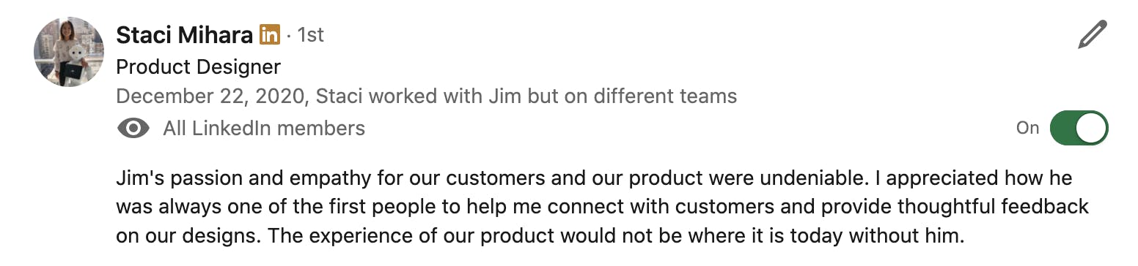
Task: Click the word "undeniable" in the recommendation
Action: pos(814,178)
